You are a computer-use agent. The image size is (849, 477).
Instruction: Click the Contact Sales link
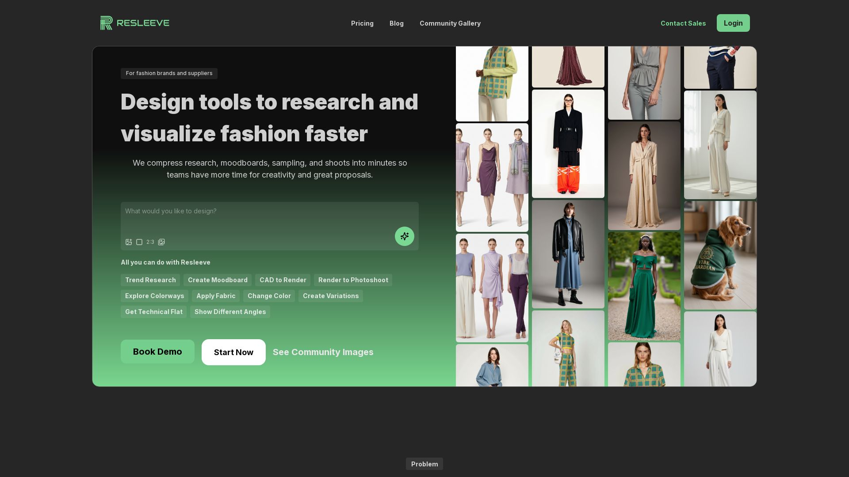pos(683,23)
